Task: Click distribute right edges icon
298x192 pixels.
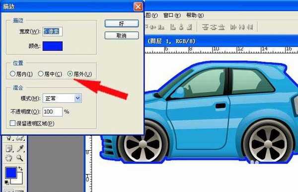Action: 250,27
